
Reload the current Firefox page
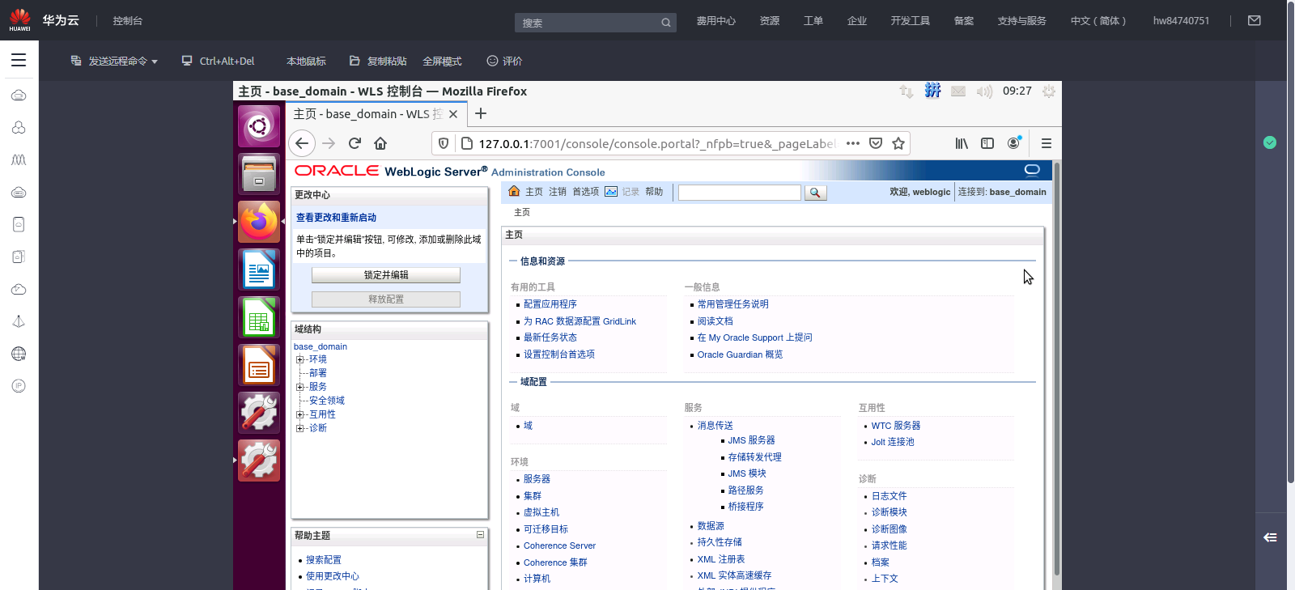[x=355, y=143]
